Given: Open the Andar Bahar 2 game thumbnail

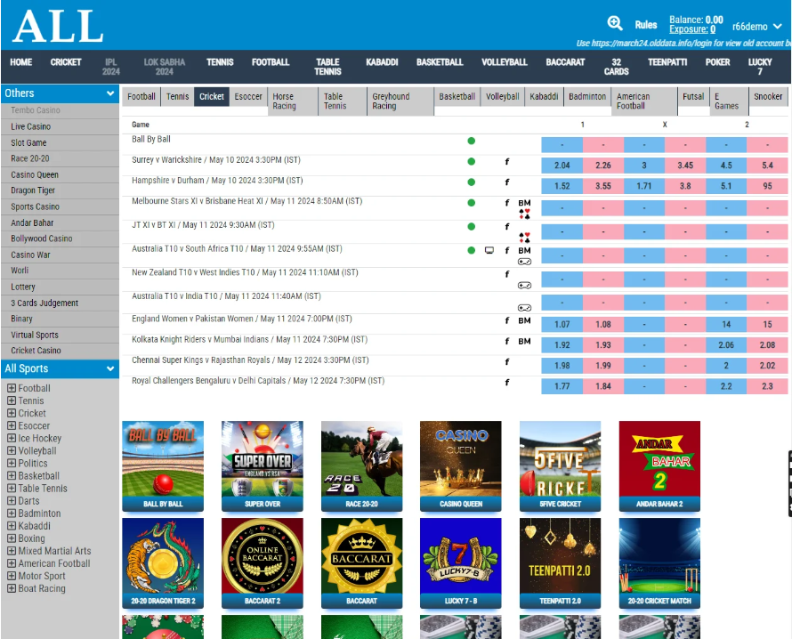Looking at the screenshot, I should coord(659,467).
